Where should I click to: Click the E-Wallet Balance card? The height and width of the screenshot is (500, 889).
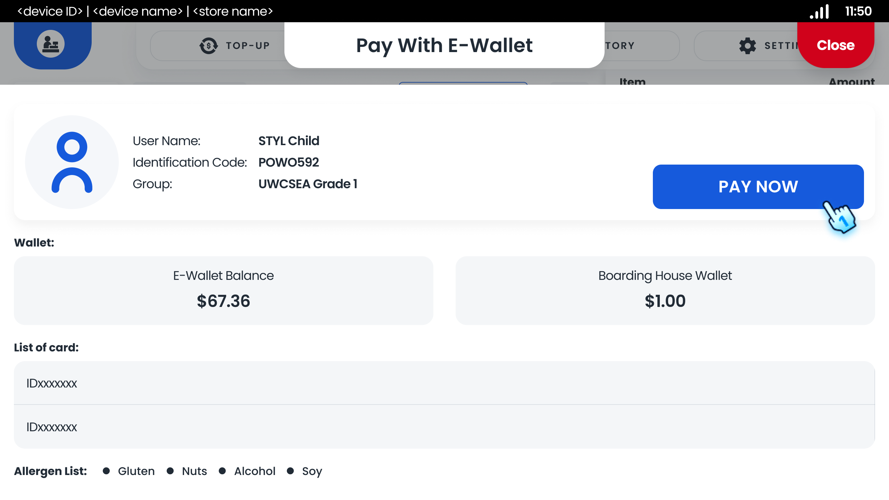click(x=223, y=290)
